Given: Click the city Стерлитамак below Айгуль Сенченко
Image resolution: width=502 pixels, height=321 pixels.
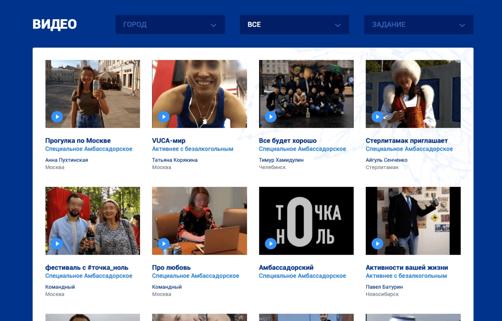Looking at the screenshot, I should [382, 167].
